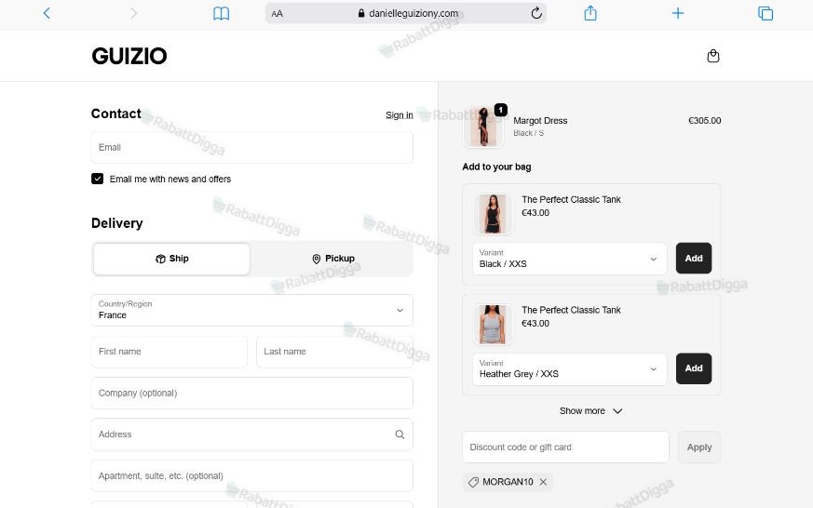The image size is (813, 508).
Task: Click the Margot Dress thumbnail
Action: coord(482,127)
